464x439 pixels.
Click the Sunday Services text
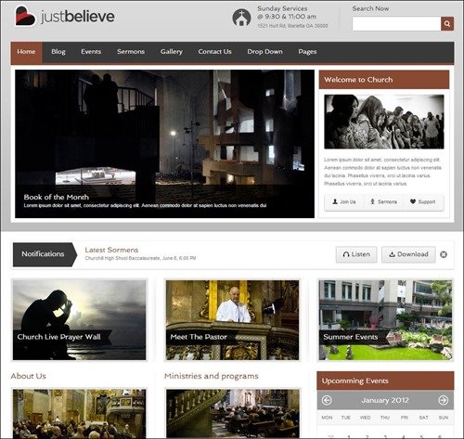pos(282,8)
